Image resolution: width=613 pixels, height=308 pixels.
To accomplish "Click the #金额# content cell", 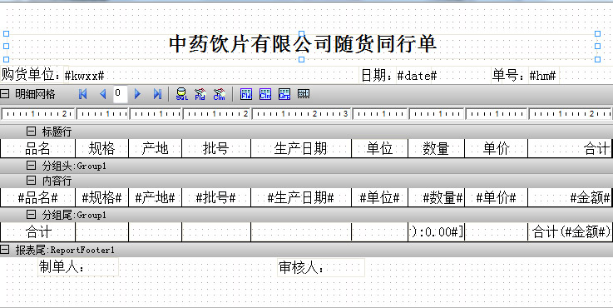I will (570, 197).
